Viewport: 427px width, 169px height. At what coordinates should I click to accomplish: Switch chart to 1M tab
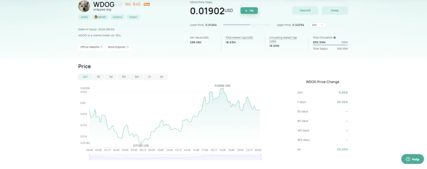coord(111,77)
